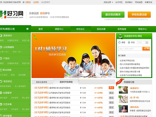The height and width of the screenshot is (117, 156).
Task: Expand the 职业技能 submenu arrow
Action: coord(29,70)
